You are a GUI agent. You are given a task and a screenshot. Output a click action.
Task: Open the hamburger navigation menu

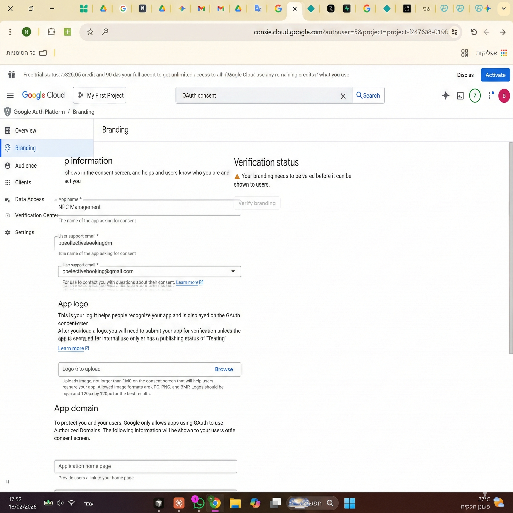(x=10, y=95)
